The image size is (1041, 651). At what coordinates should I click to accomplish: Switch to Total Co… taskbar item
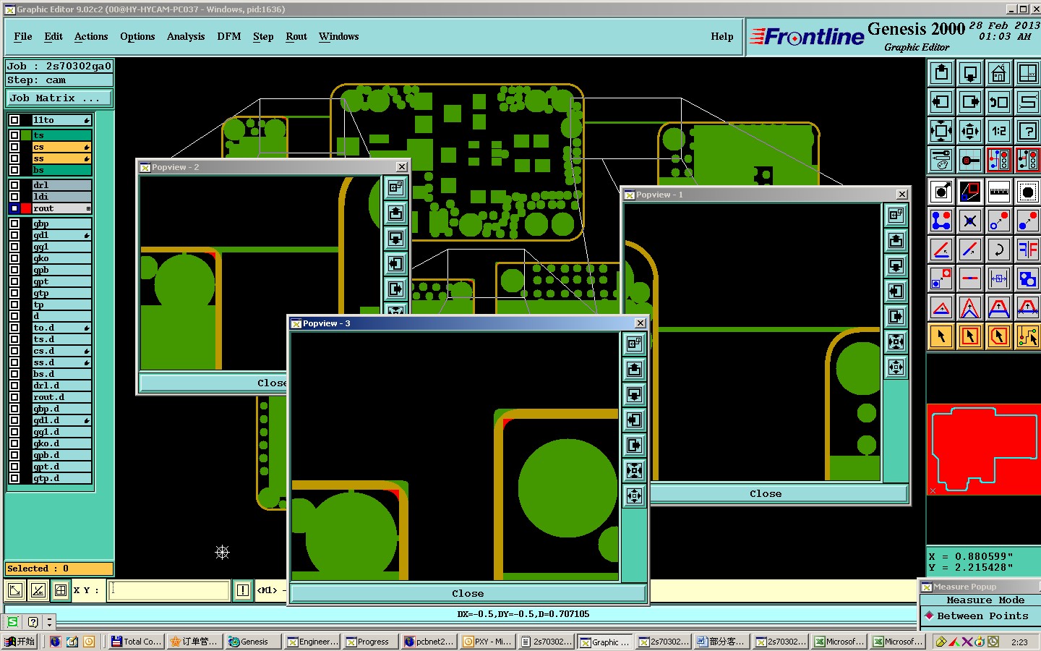point(137,642)
